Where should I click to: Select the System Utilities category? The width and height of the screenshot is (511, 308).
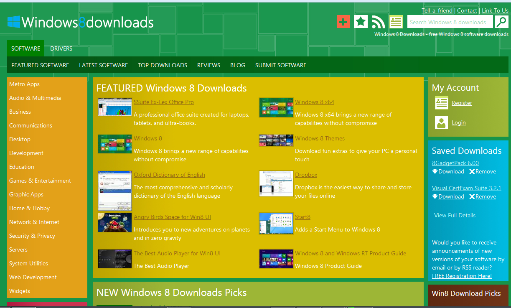point(28,263)
